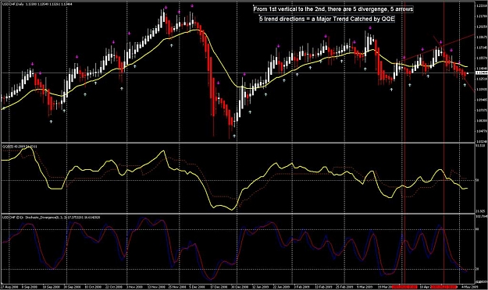Viewport: 488px width, 290px height.
Task: Click the '25 Nov 2008' date on the time axis
Action: coord(177,287)
